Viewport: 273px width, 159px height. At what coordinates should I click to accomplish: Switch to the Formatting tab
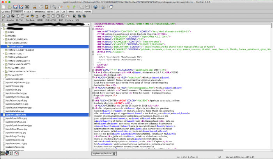point(39,12)
